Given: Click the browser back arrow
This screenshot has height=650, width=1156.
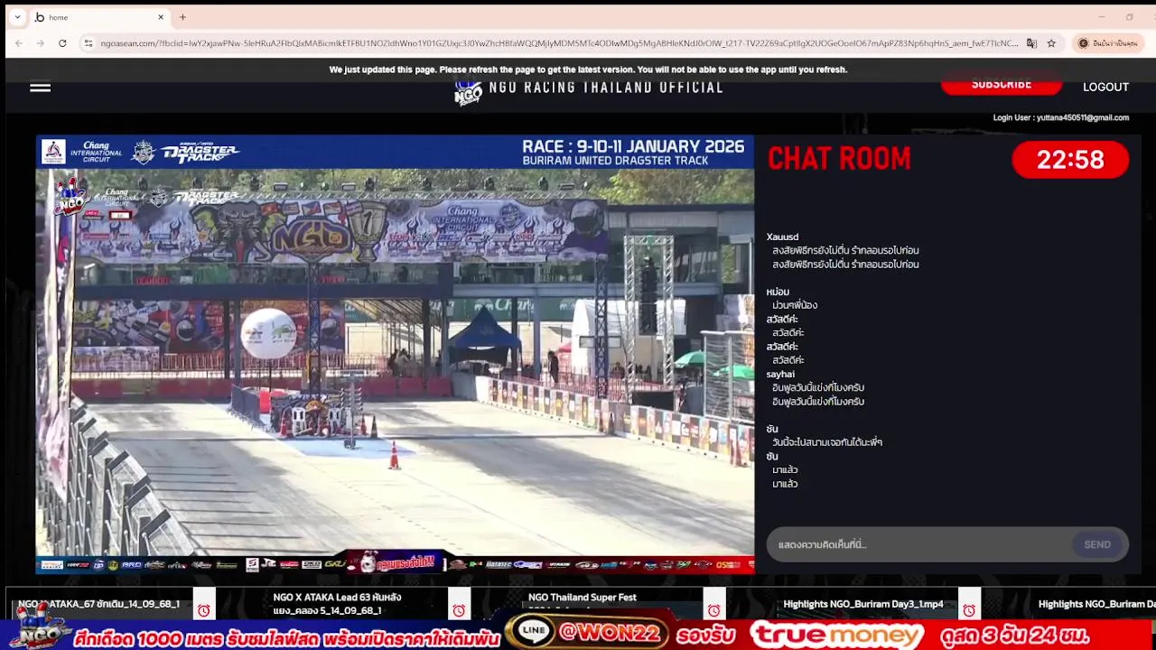Looking at the screenshot, I should tap(19, 43).
